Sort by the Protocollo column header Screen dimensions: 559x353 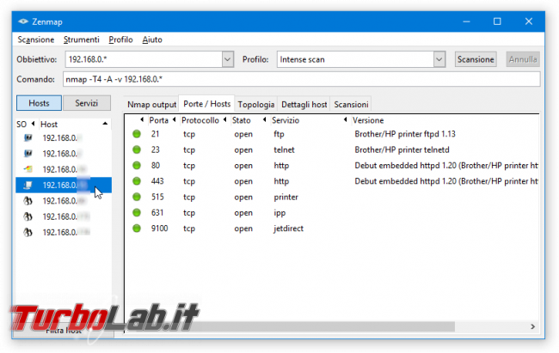(x=200, y=120)
